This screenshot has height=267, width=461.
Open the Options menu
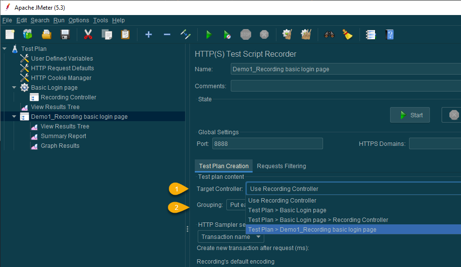tap(79, 20)
